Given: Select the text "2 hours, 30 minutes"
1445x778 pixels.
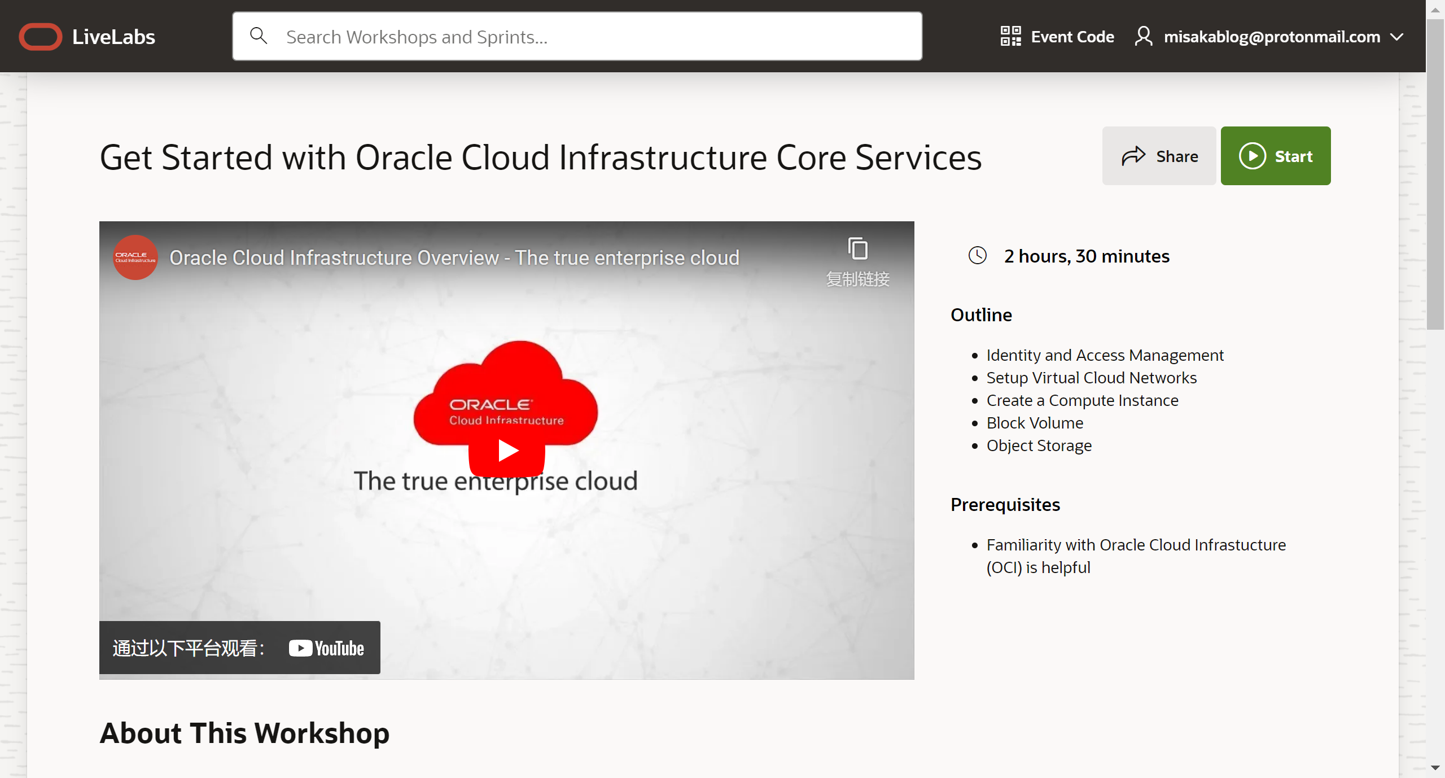Looking at the screenshot, I should click(1087, 256).
